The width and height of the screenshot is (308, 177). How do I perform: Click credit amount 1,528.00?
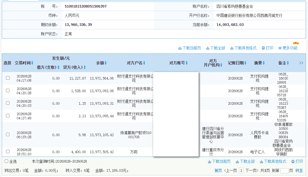pos(79,91)
